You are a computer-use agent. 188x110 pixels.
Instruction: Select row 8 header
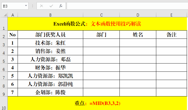click(x=4, y=84)
